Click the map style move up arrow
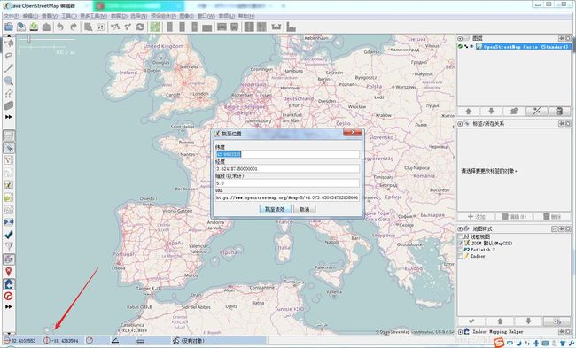 tap(500, 321)
